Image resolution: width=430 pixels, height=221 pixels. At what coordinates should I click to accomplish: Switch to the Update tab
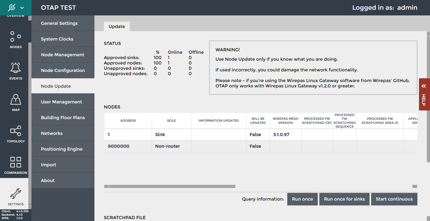[x=117, y=26]
